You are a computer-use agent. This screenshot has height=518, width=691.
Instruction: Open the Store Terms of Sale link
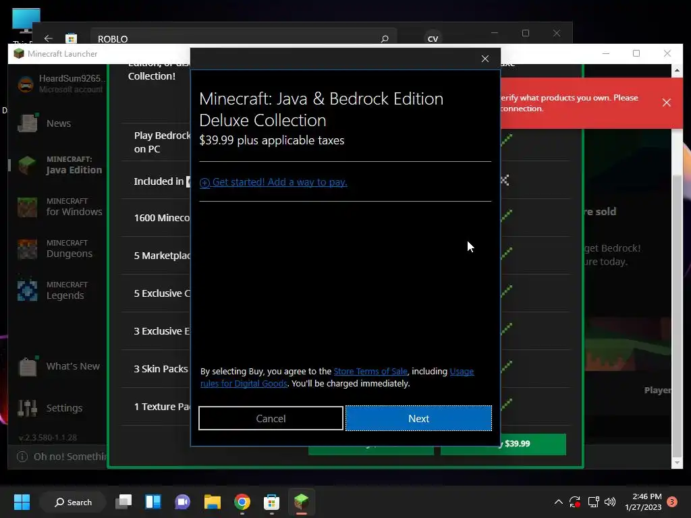point(370,372)
